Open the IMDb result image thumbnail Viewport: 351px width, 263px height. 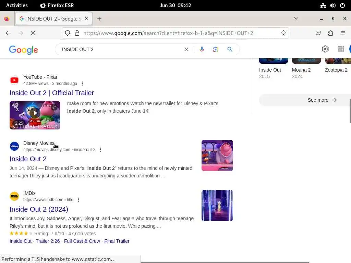point(217,205)
